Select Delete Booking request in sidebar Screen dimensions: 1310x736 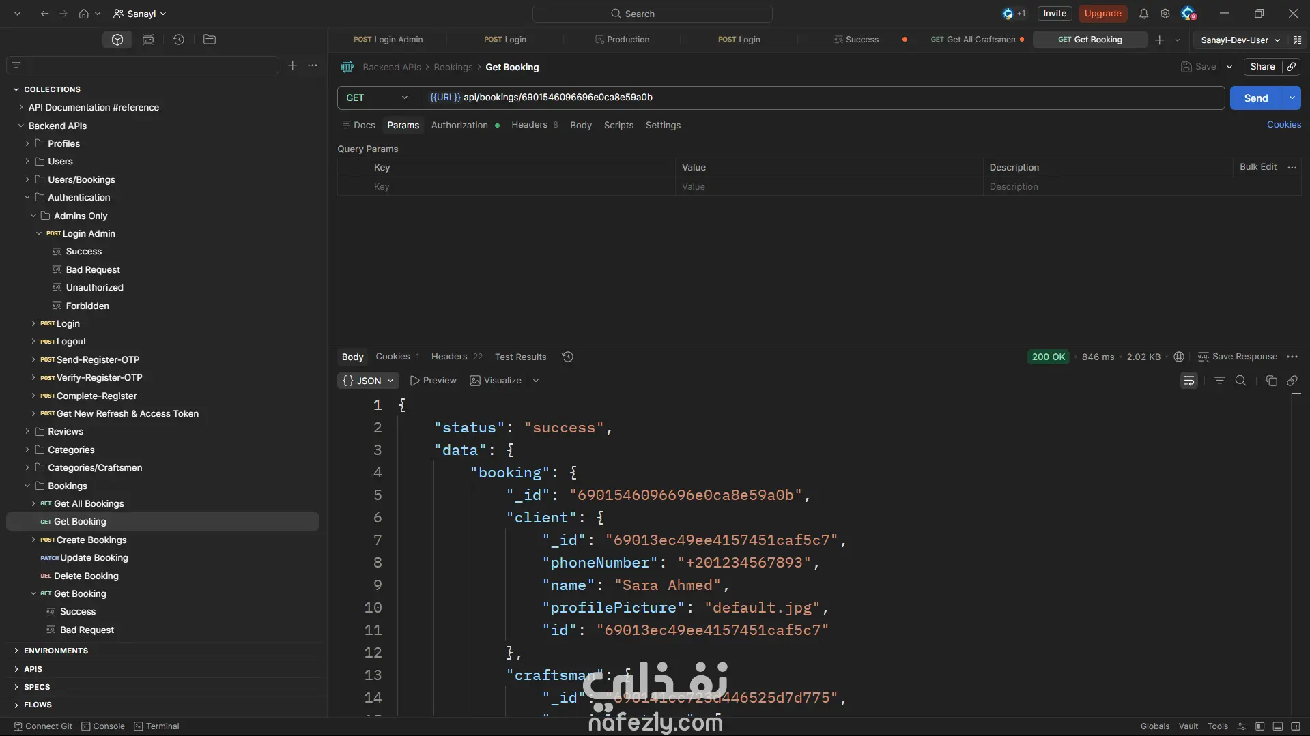coord(86,576)
